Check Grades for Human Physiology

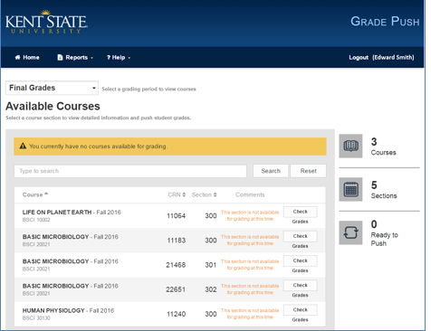tap(300, 310)
